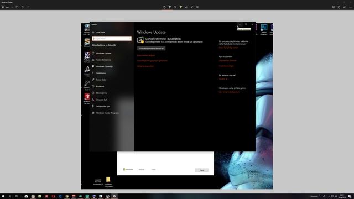Image resolution: width=354 pixels, height=199 pixels.
Task: Open a file with the folder icon
Action: [x=17, y=7]
